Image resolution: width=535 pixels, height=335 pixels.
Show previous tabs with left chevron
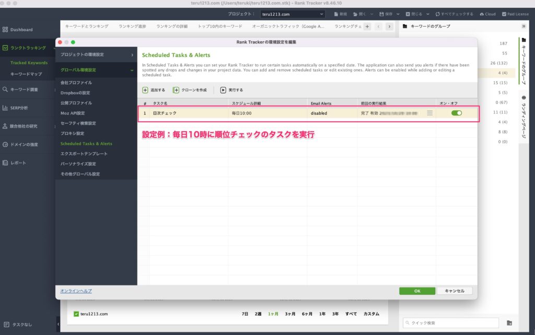click(x=378, y=26)
